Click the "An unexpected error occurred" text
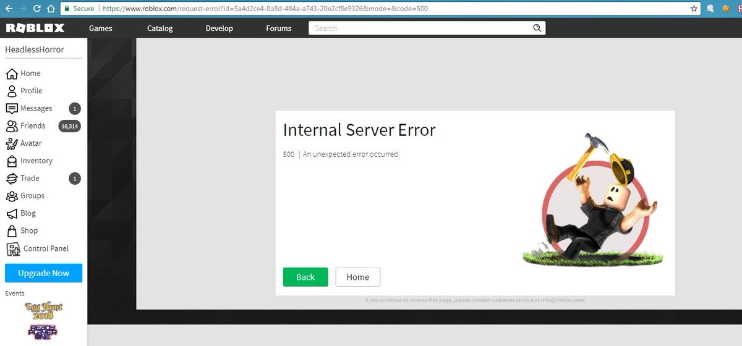Screen dimensions: 742x346 351,154
